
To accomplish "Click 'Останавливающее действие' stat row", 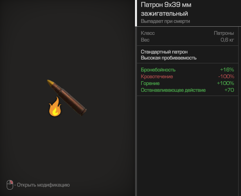I will tap(187, 90).
